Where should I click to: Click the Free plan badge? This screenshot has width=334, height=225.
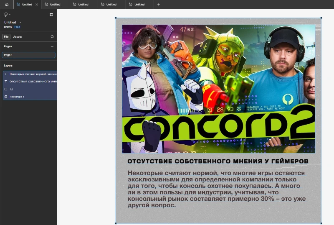(x=17, y=27)
